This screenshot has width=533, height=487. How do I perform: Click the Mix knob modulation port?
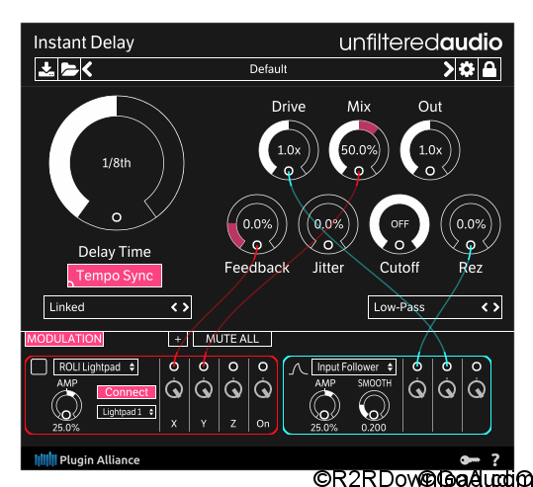point(359,171)
